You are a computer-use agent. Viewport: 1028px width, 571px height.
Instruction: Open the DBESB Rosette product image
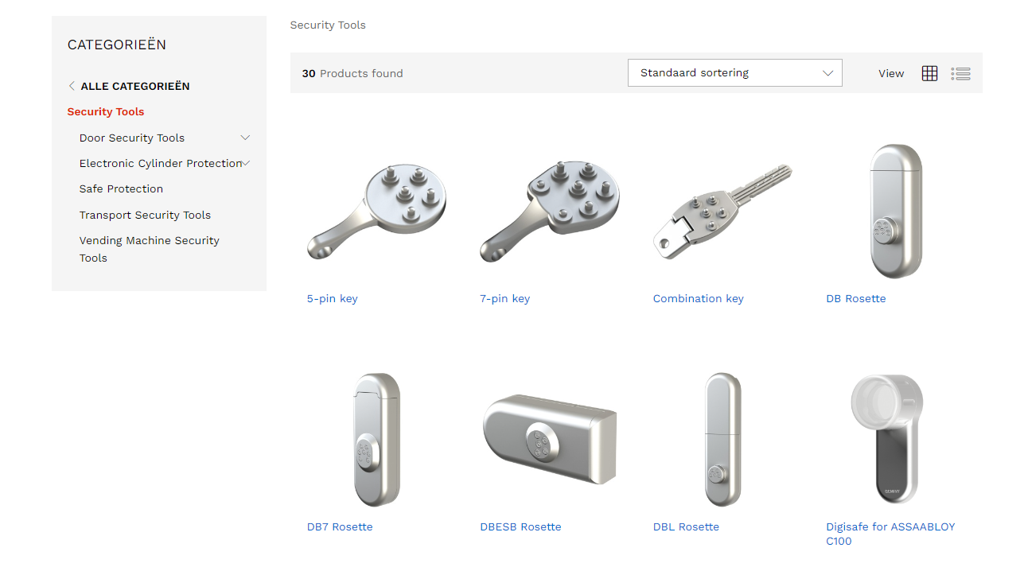(550, 440)
